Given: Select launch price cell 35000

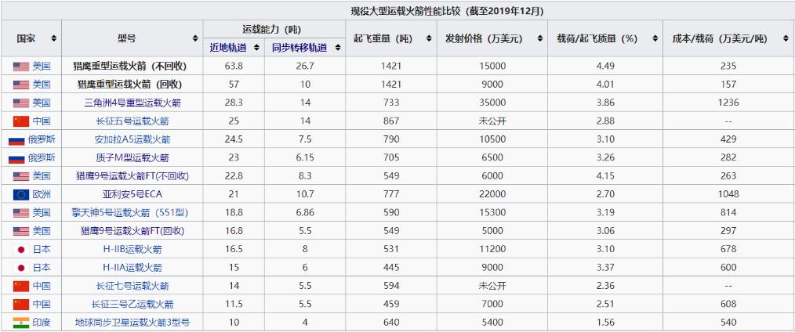Looking at the screenshot, I should [492, 103].
